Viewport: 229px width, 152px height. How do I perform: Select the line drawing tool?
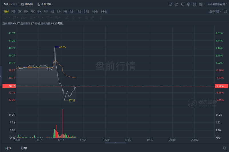coord(6,18)
